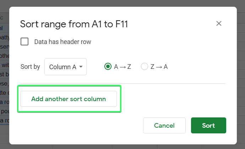This screenshot has width=245, height=149.
Task: Choose the Z → A radio button
Action: click(145, 67)
